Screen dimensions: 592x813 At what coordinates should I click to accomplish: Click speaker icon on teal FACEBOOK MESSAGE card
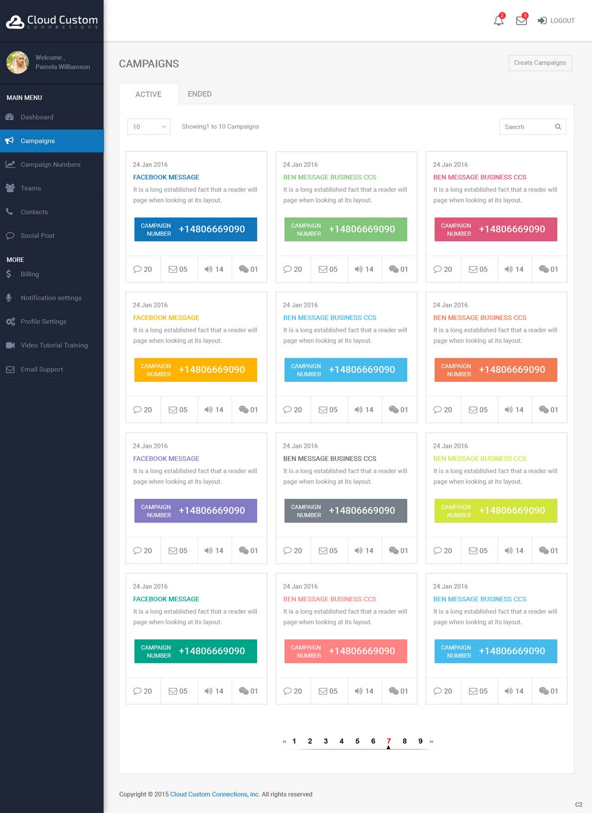coord(209,691)
